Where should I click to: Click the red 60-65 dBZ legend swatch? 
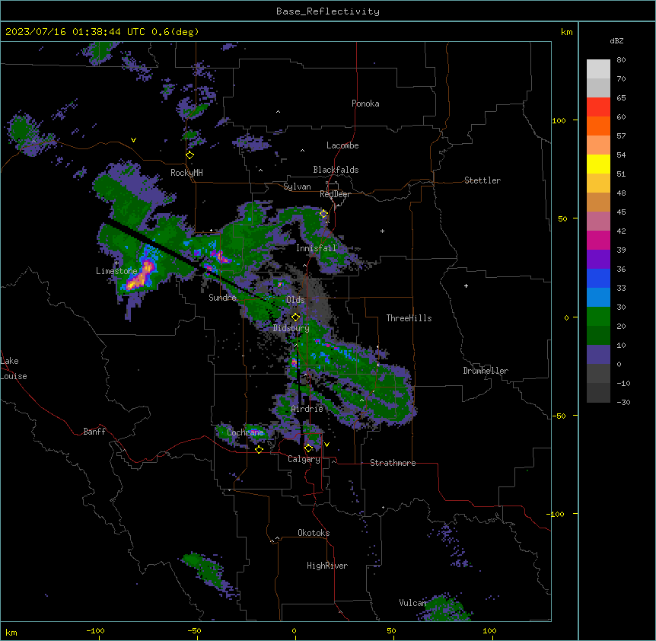click(598, 107)
